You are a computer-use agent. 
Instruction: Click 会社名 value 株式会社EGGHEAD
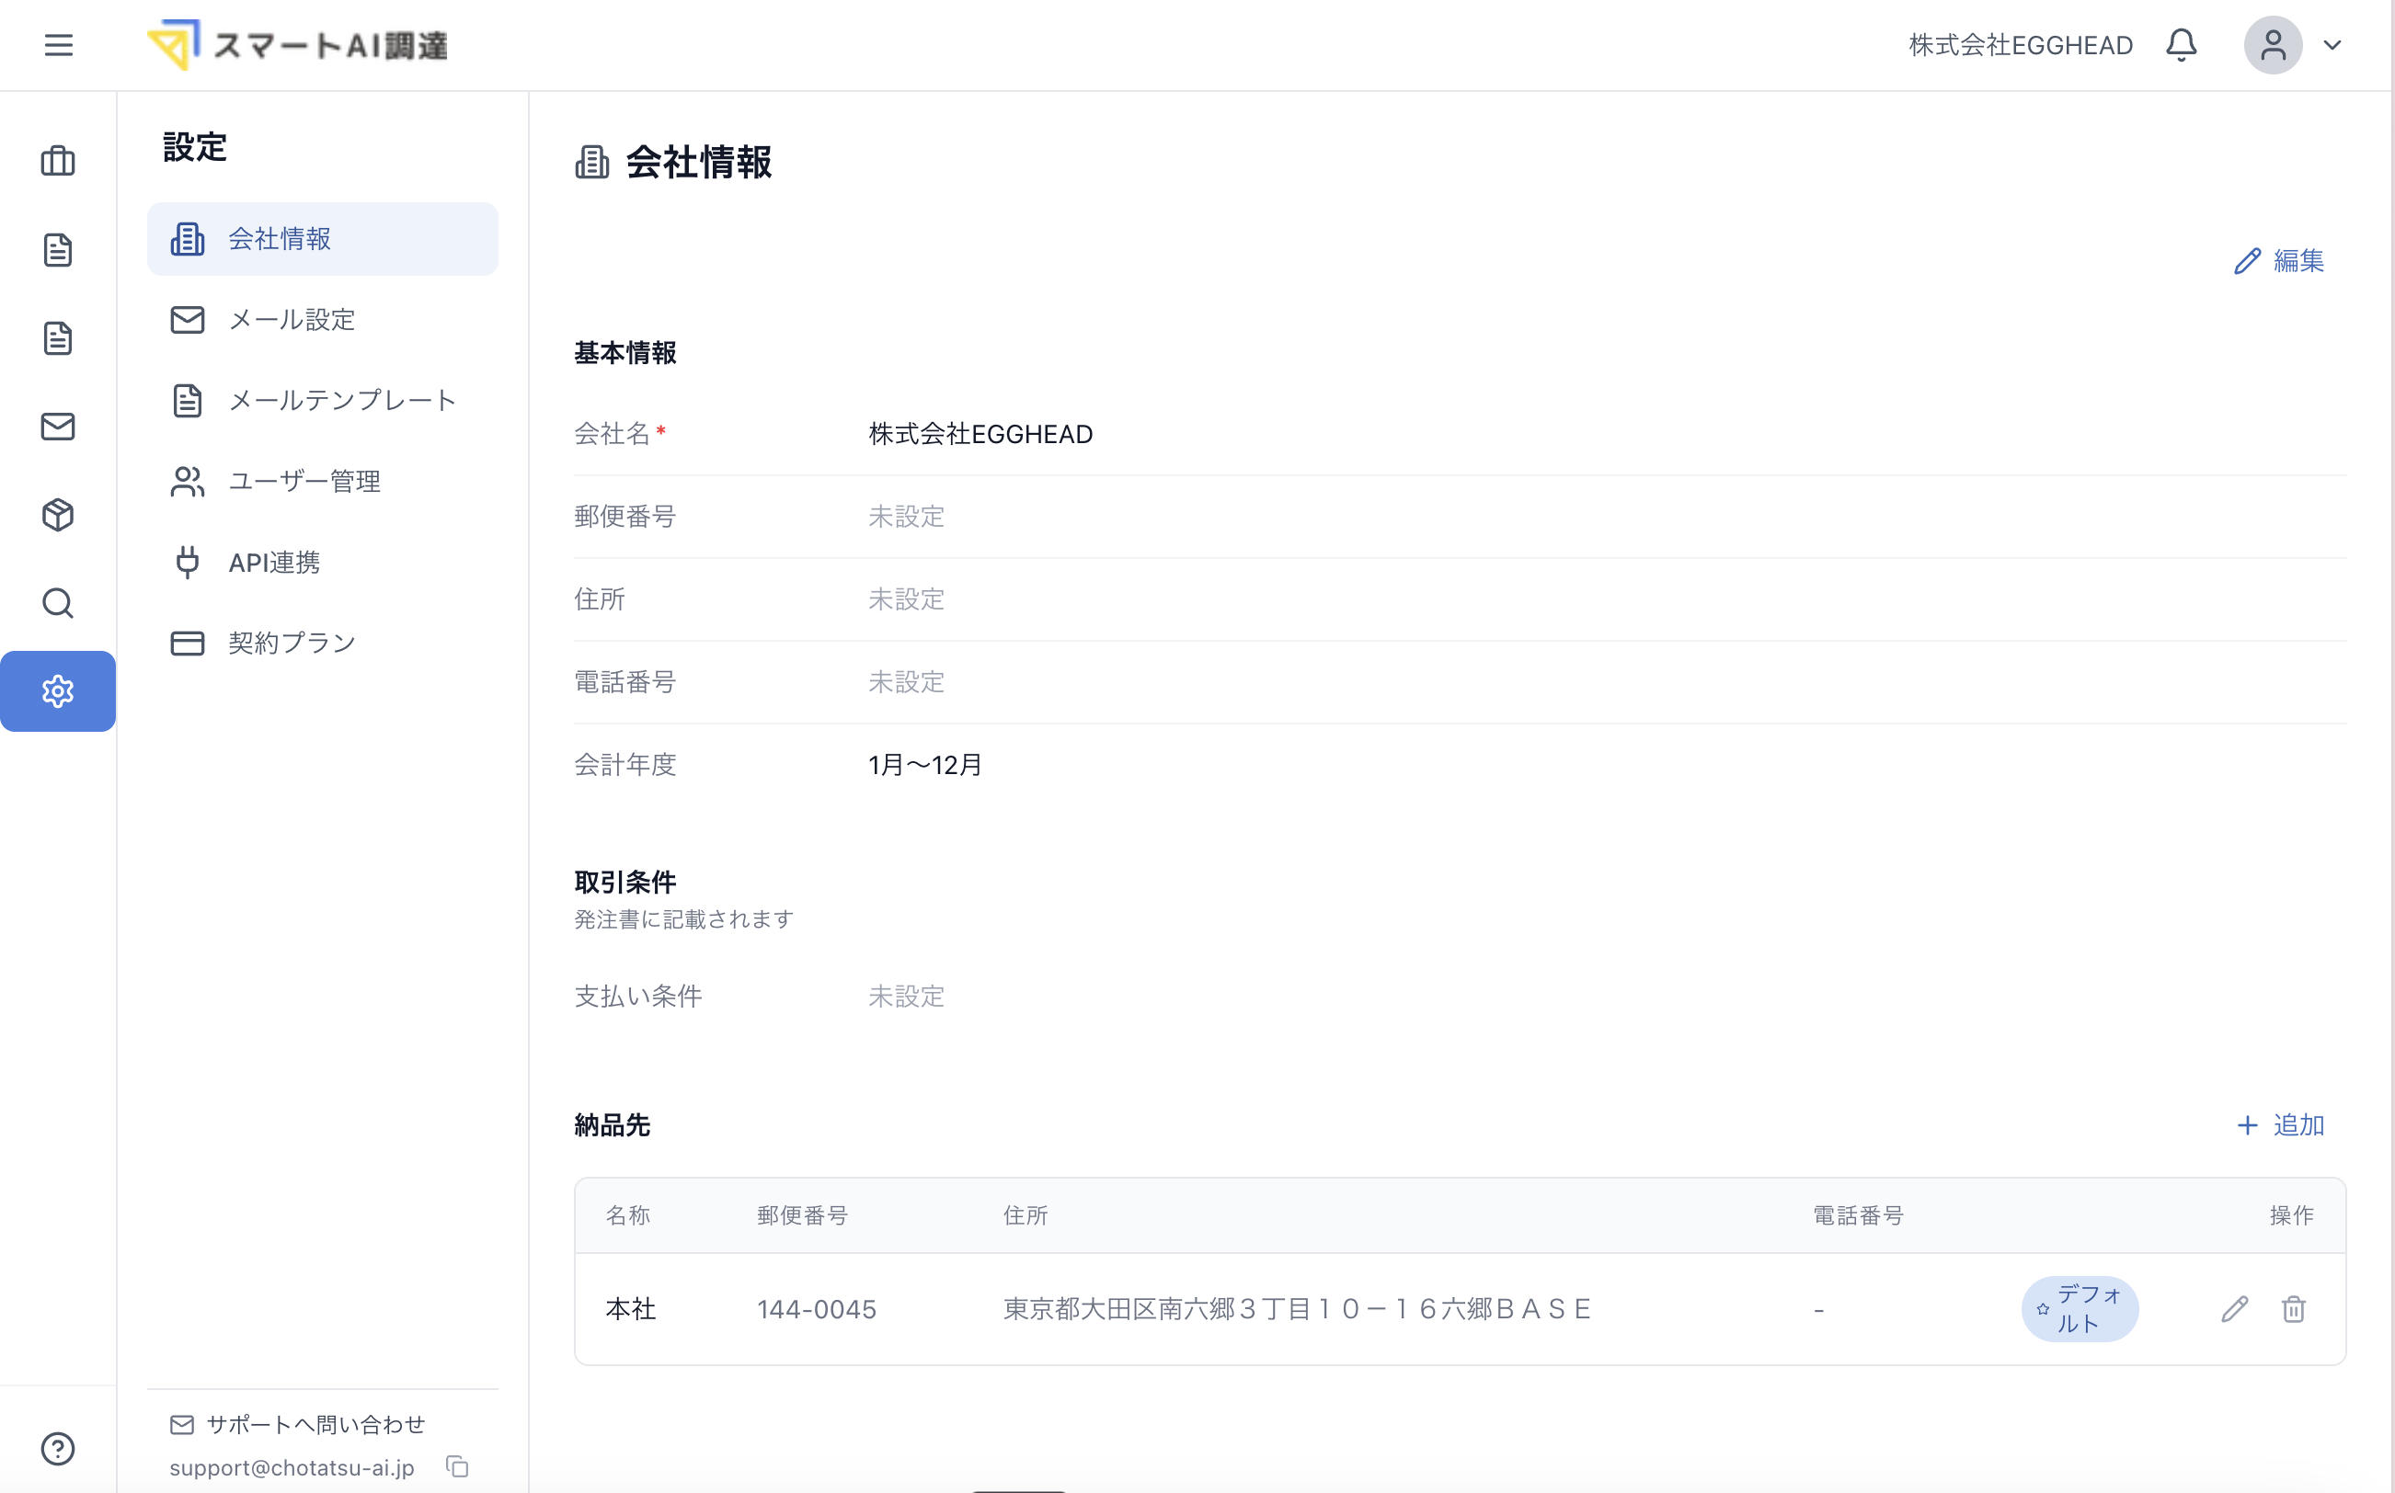(x=980, y=435)
